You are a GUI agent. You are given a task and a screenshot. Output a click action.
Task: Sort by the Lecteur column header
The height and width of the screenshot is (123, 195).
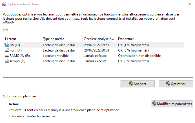coord(23,39)
